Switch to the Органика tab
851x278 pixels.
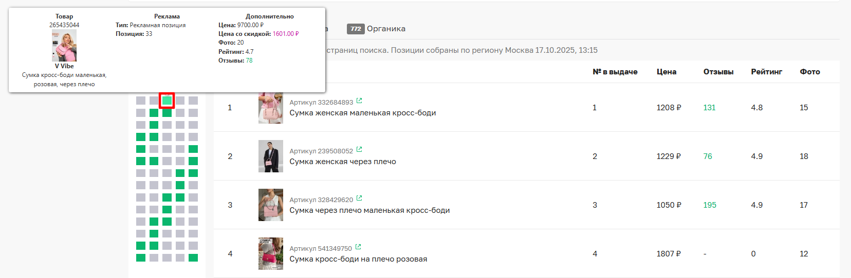tap(386, 29)
